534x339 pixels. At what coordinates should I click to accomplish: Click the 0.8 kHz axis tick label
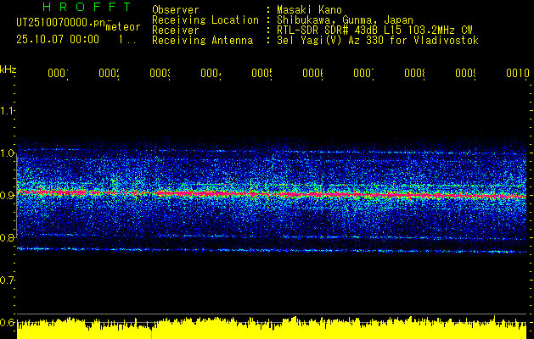pyautogui.click(x=7, y=237)
